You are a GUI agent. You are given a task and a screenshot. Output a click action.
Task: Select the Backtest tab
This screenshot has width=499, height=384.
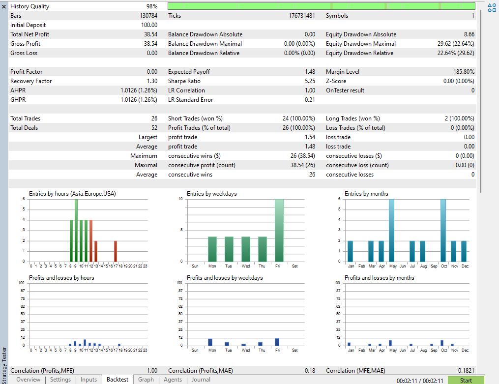click(x=117, y=380)
